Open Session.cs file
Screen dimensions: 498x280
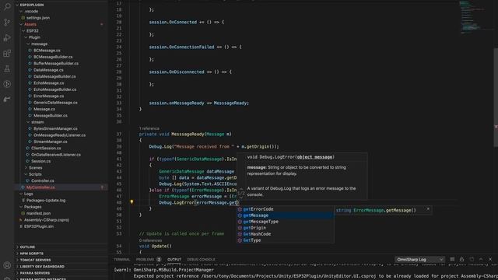pyautogui.click(x=40, y=161)
